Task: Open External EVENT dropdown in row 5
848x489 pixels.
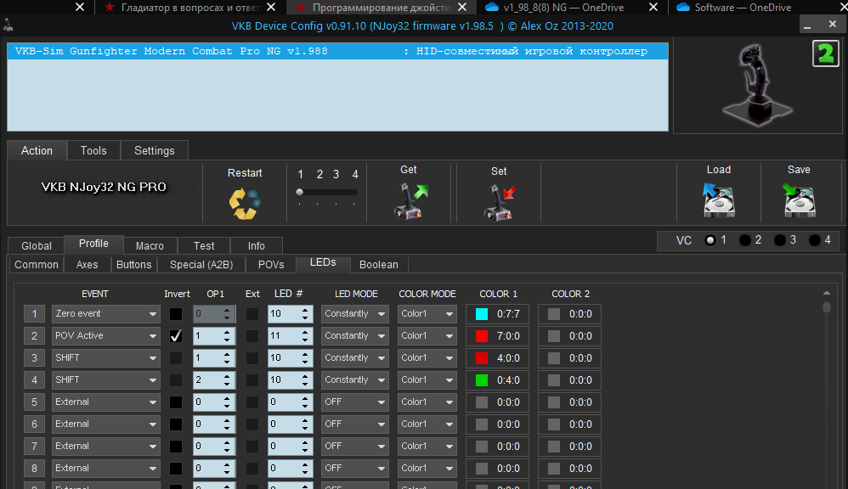Action: (106, 402)
